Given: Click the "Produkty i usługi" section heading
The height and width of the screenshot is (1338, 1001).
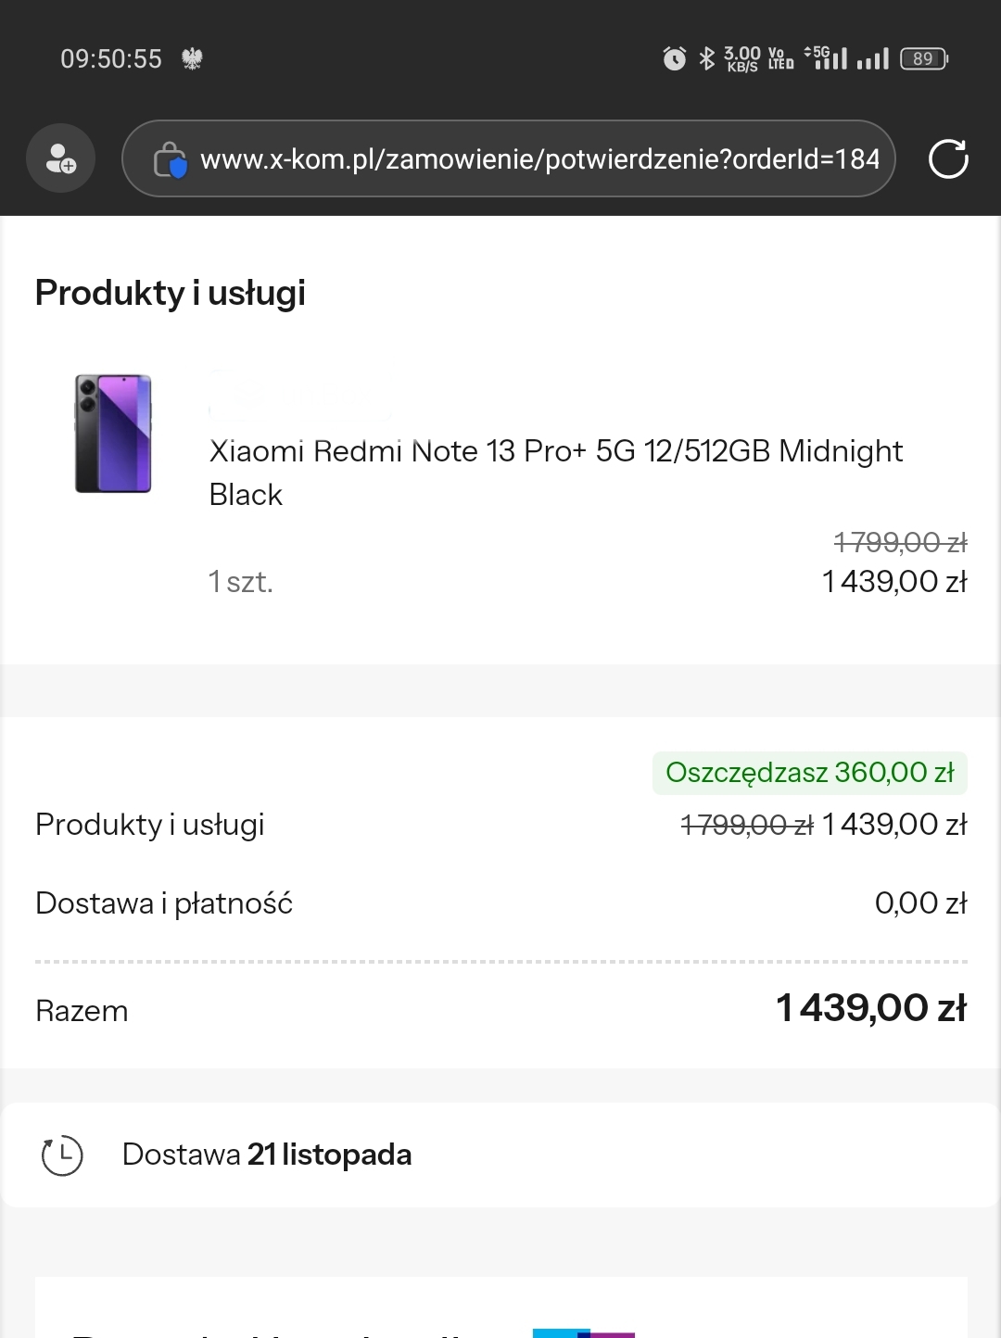Looking at the screenshot, I should tap(170, 293).
